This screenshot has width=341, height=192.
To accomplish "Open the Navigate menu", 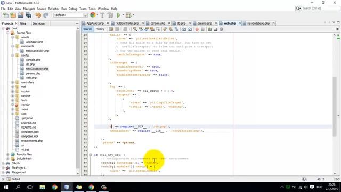I will coord(29,9).
